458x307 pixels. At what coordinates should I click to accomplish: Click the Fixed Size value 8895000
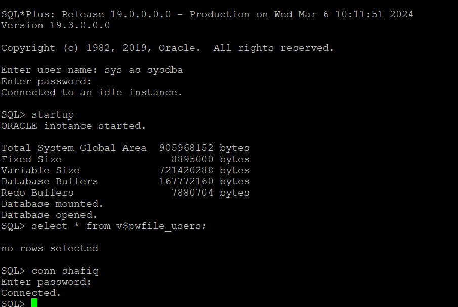pyautogui.click(x=192, y=159)
